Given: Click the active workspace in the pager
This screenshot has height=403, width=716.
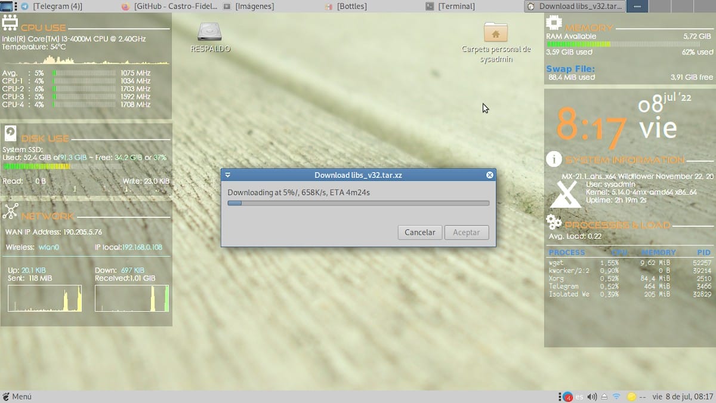Looking at the screenshot, I should pyautogui.click(x=638, y=6).
